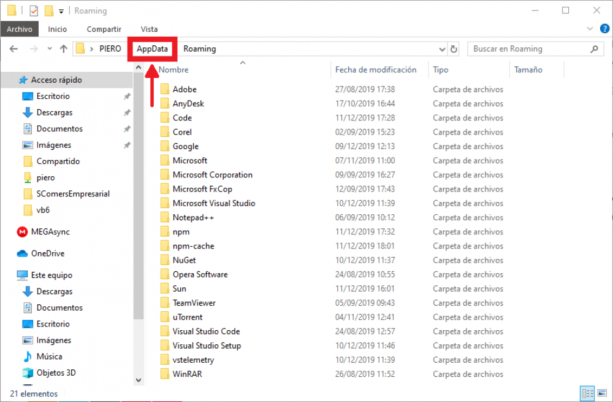Click Properties quick access toolbar icon
613x402 pixels.
[x=34, y=10]
